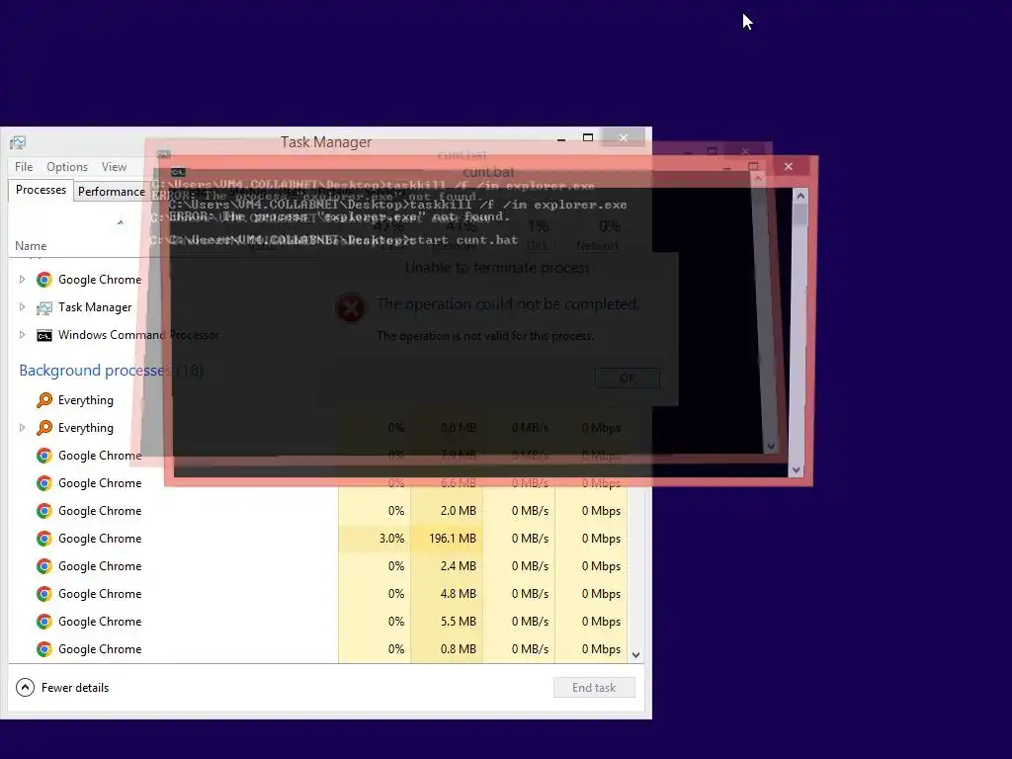Click the cmd window scrollbar up arrow
This screenshot has height=759, width=1012.
coord(801,196)
